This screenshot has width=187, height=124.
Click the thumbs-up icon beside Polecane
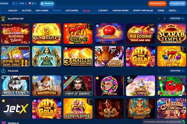(3, 71)
